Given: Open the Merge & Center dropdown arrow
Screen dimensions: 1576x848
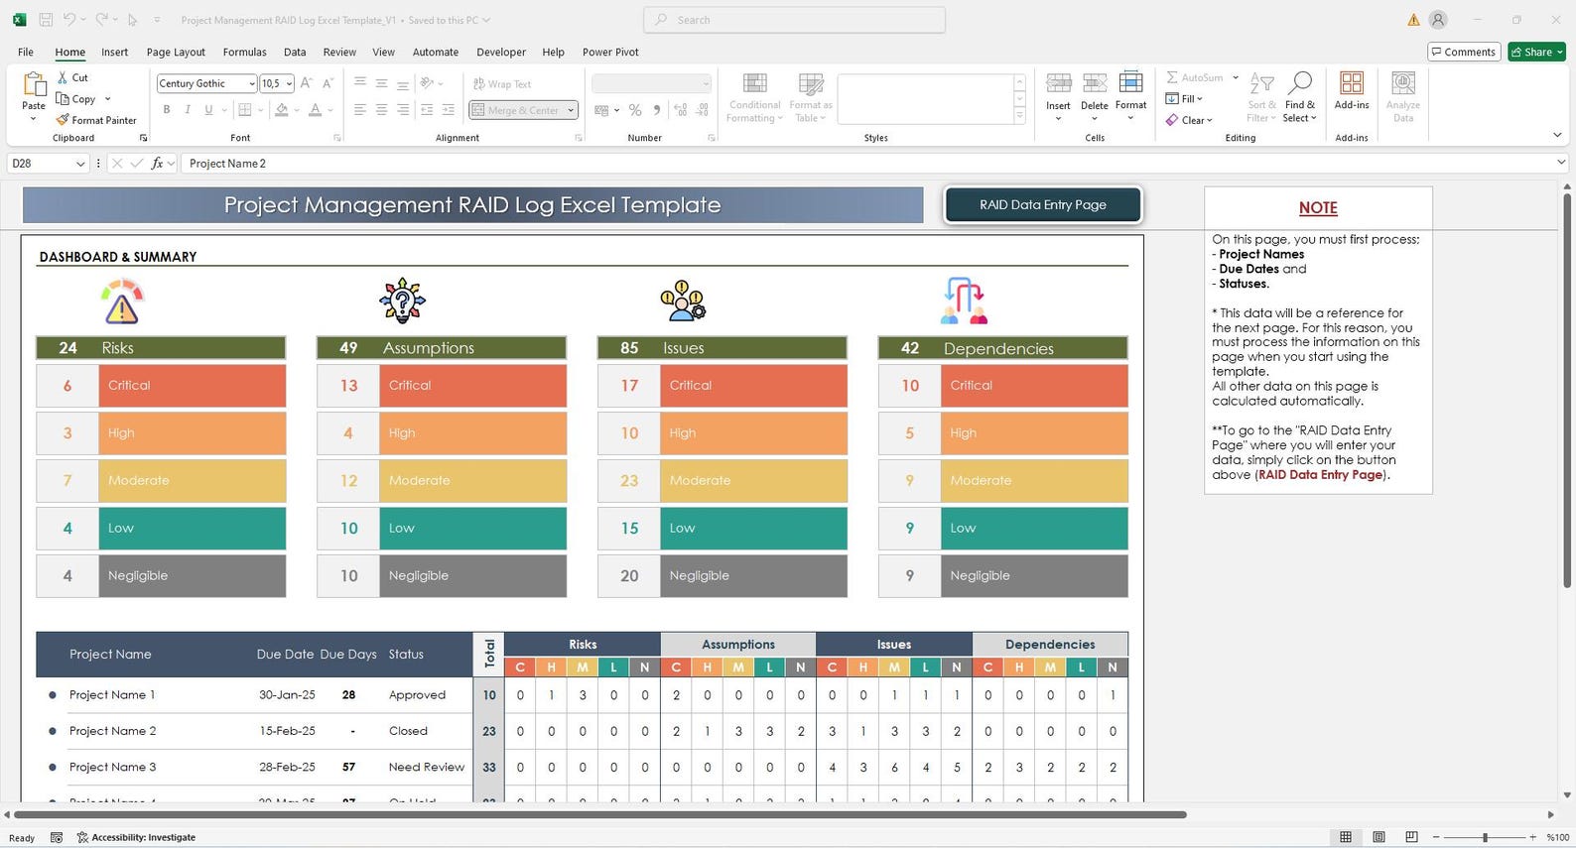Looking at the screenshot, I should [x=572, y=110].
